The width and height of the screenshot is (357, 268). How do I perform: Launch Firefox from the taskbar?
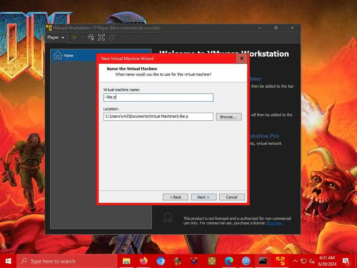(143, 261)
